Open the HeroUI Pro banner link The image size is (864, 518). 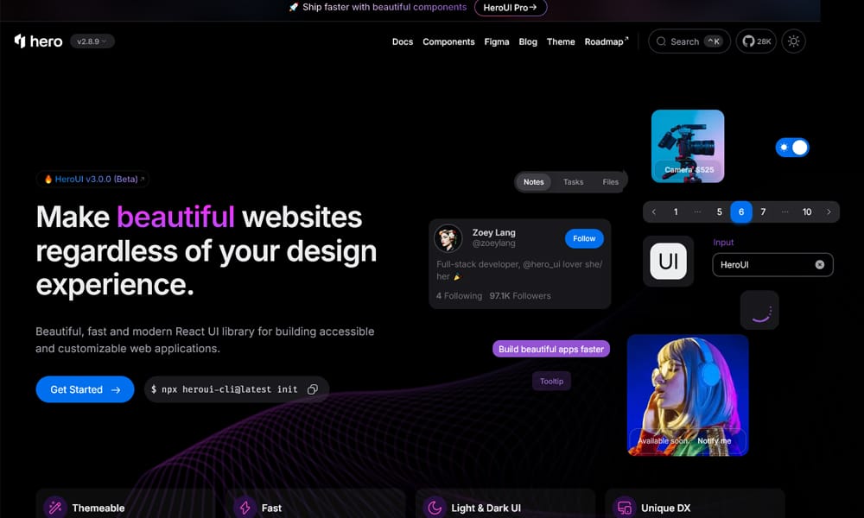(510, 8)
